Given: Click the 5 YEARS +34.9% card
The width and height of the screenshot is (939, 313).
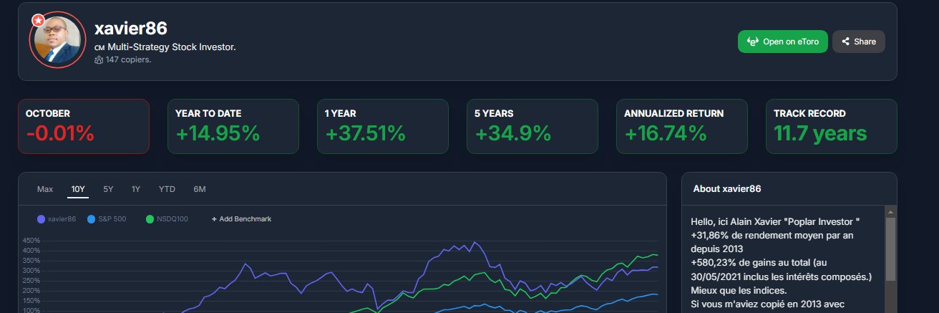Looking at the screenshot, I should pos(532,126).
